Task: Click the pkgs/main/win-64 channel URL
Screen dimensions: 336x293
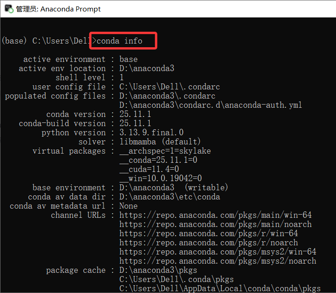Action: click(215, 215)
